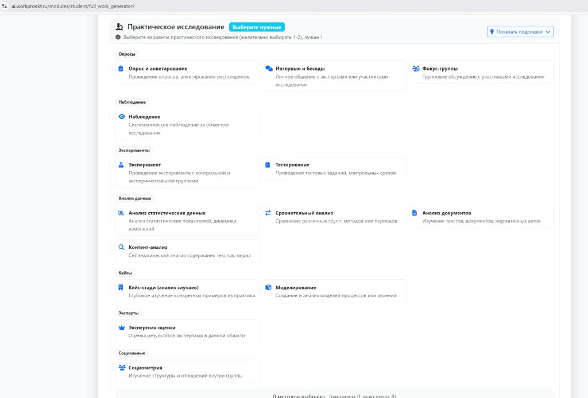Click the magnifier icon next to Контент-анализ

pos(121,247)
